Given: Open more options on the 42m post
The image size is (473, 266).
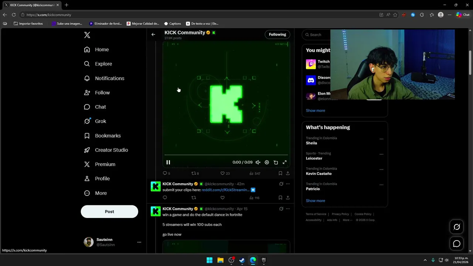Looking at the screenshot, I should (288, 184).
